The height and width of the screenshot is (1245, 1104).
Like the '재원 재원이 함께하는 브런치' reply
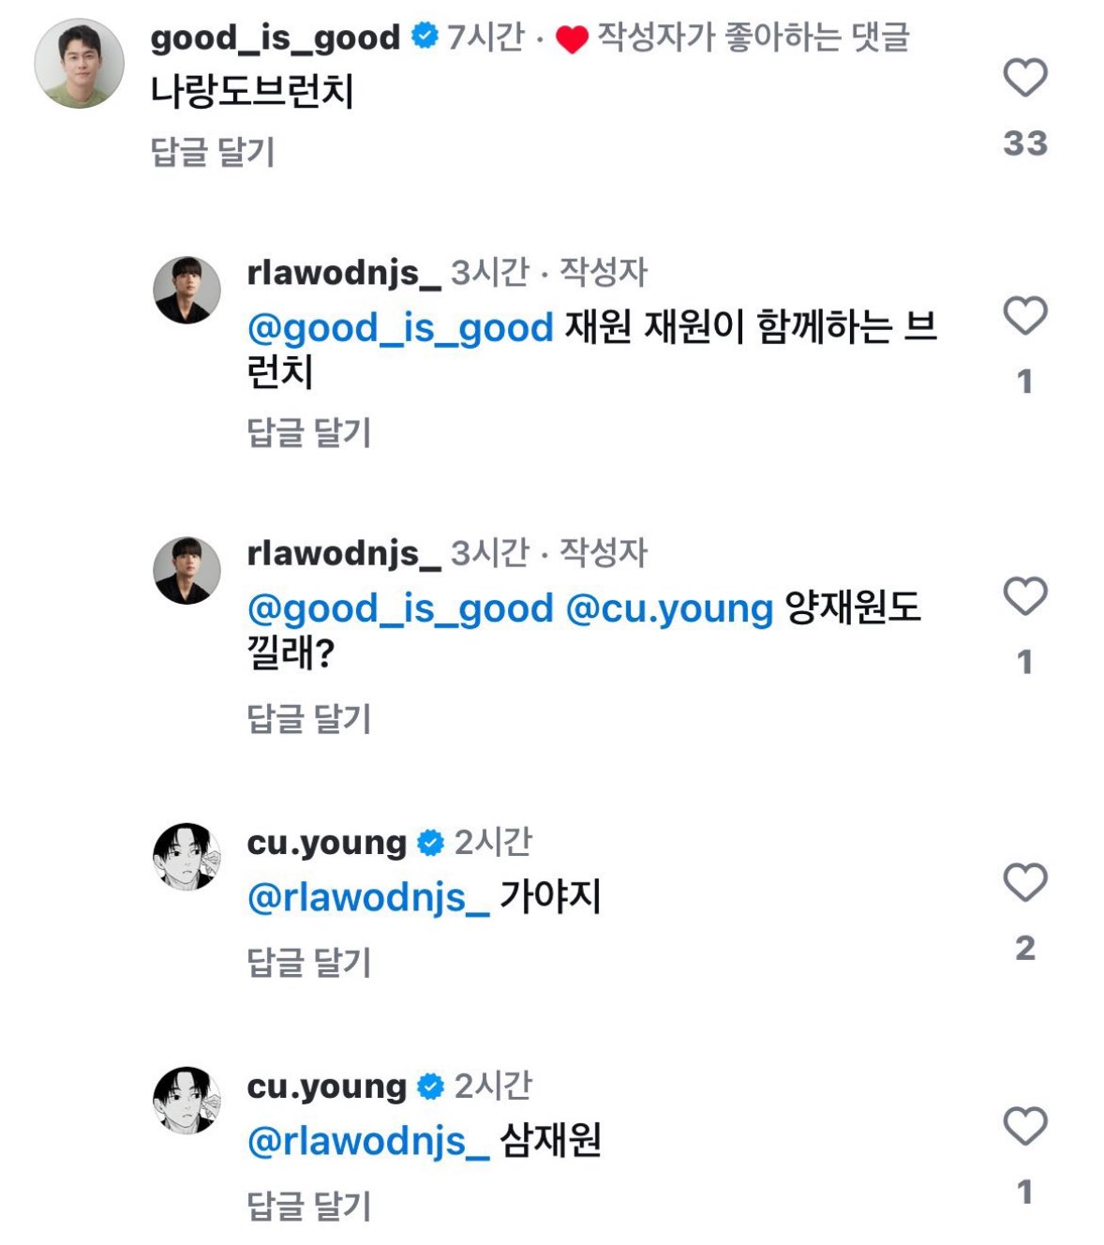pos(1024,316)
